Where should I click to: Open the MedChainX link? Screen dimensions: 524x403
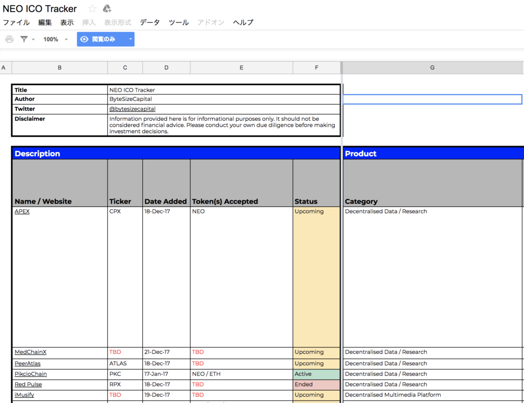[30, 352]
